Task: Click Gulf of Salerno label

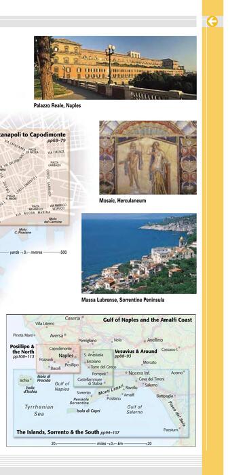Action: pos(134,409)
